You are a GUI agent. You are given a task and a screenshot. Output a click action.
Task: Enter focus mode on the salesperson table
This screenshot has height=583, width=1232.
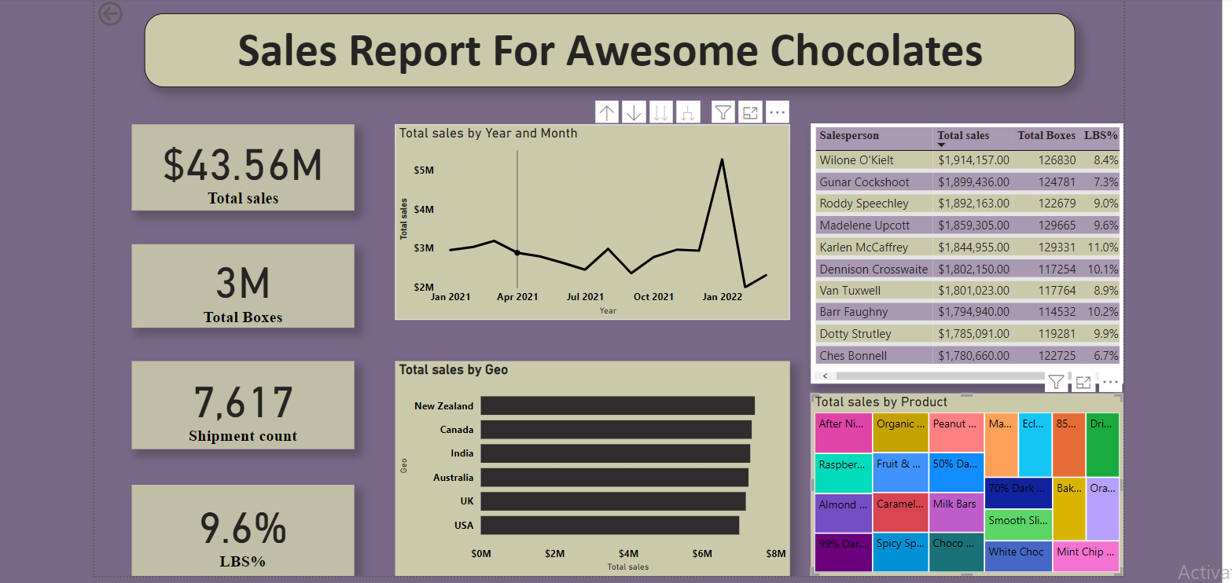pyautogui.click(x=1083, y=382)
